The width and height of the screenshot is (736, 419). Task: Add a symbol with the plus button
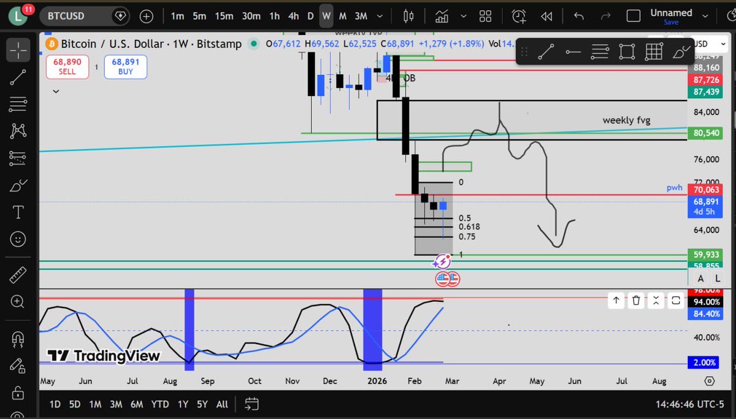point(146,16)
